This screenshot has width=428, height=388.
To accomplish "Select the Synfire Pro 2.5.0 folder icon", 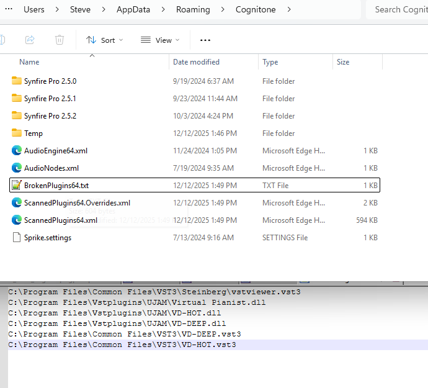I will (x=17, y=81).
